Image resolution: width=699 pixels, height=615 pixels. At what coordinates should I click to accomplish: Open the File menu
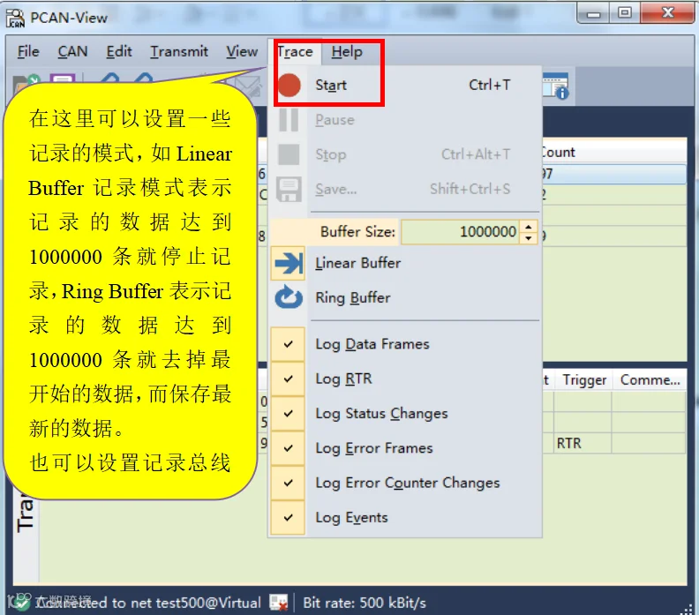tap(28, 52)
